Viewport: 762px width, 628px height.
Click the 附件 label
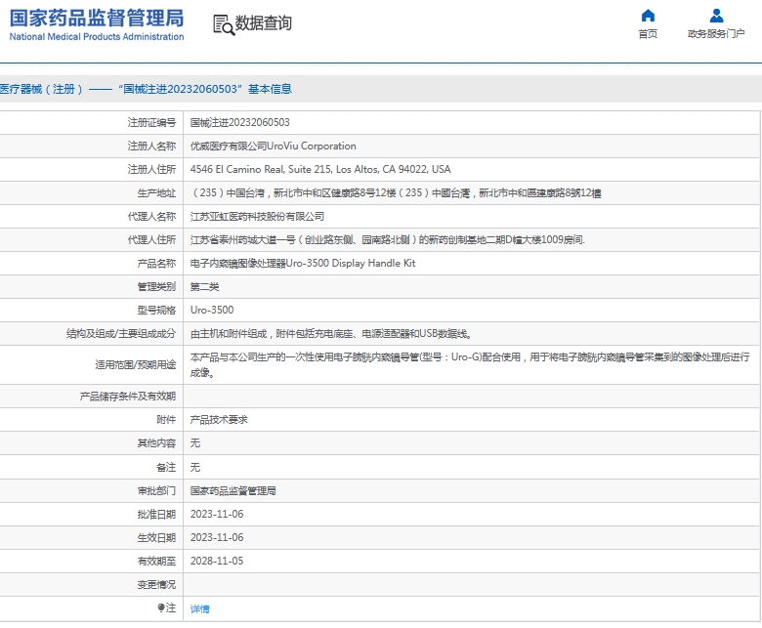pos(166,420)
